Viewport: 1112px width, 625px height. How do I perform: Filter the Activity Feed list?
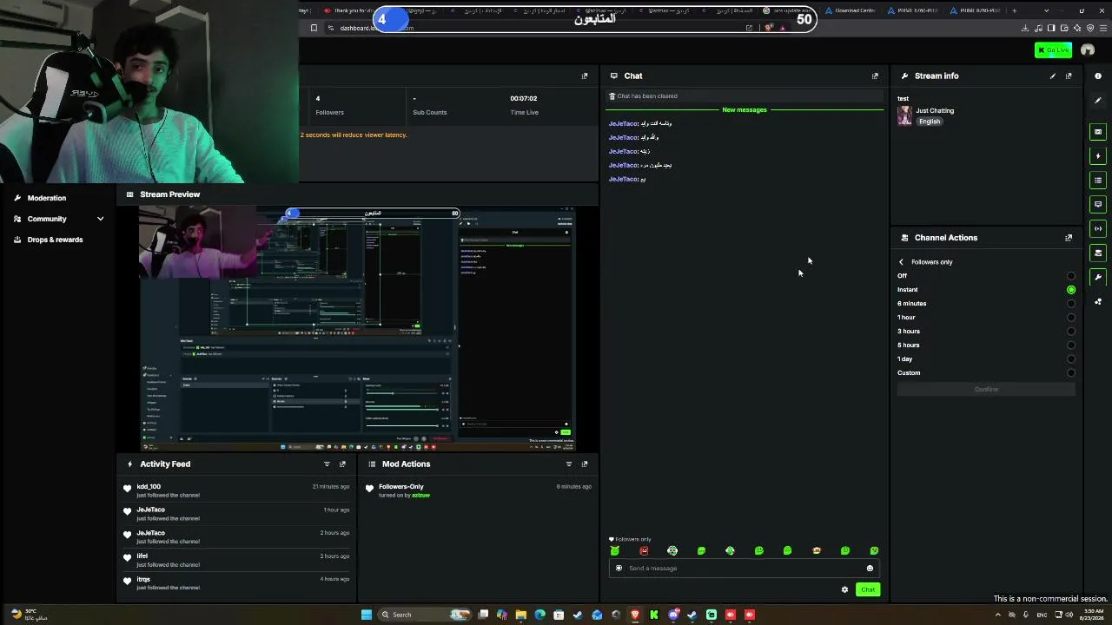(327, 464)
